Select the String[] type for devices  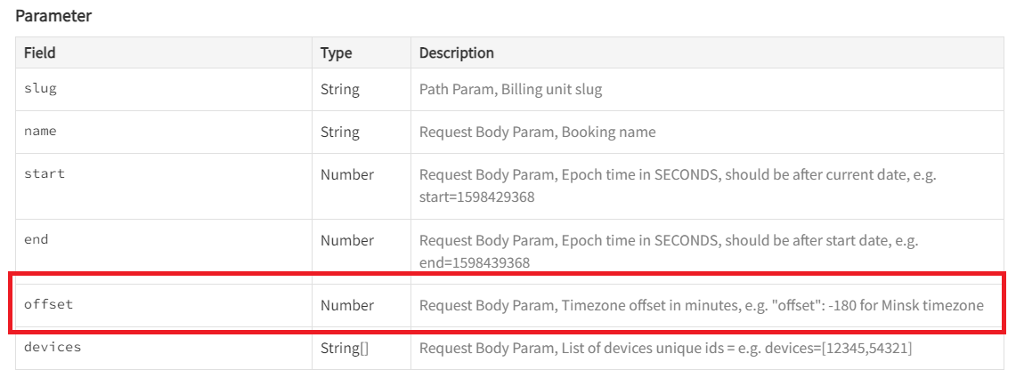coord(345,349)
